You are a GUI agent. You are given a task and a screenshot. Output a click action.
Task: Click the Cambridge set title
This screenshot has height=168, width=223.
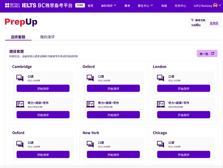pos(22,67)
